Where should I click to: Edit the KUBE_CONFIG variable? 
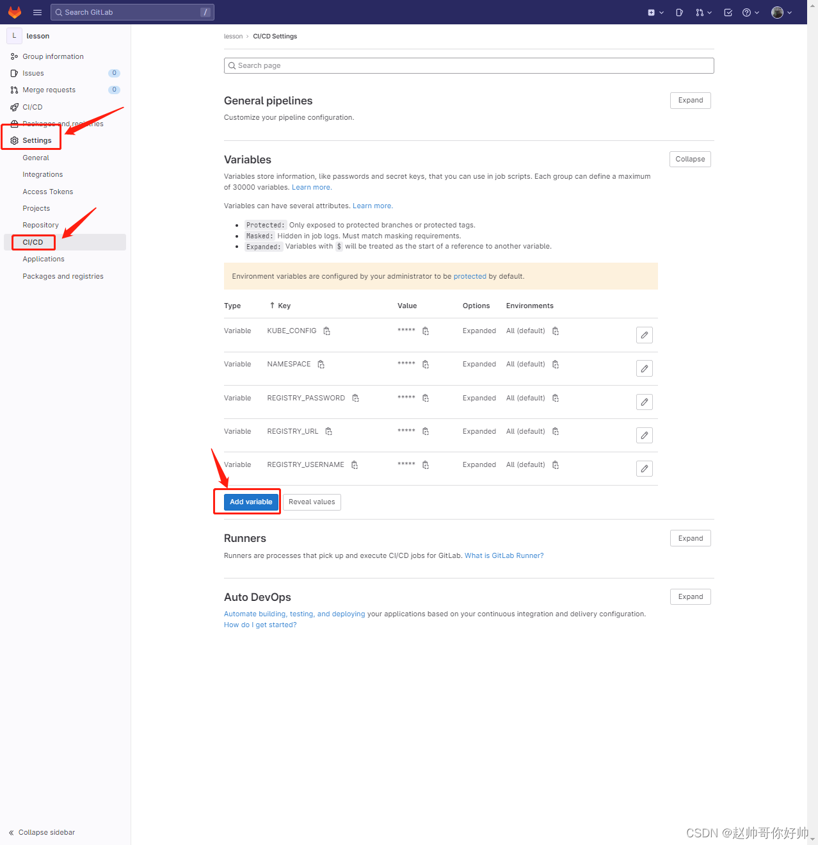645,335
